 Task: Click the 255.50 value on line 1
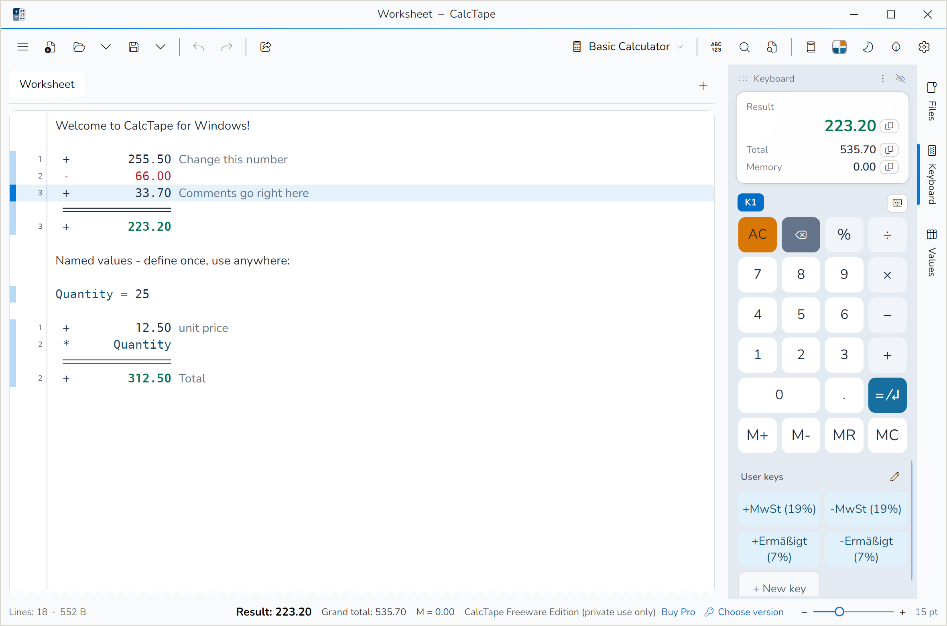point(149,159)
